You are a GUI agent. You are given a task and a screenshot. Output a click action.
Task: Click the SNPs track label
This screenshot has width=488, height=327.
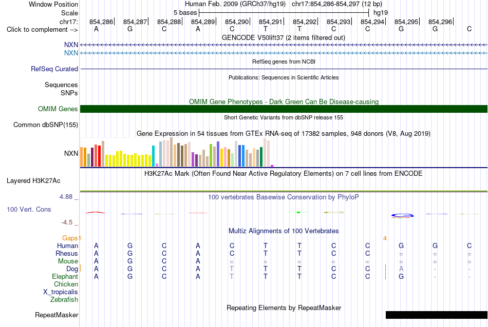(69, 93)
